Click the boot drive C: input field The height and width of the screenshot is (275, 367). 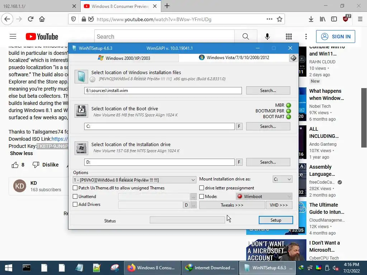(159, 126)
